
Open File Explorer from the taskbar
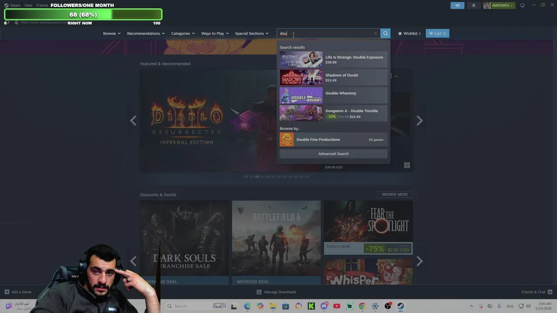click(x=273, y=306)
